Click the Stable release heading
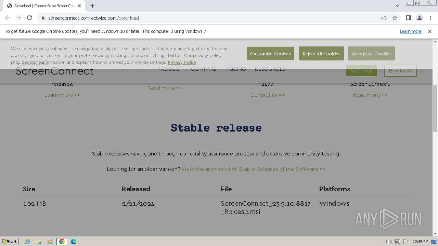The height and width of the screenshot is (246, 438). click(x=216, y=128)
